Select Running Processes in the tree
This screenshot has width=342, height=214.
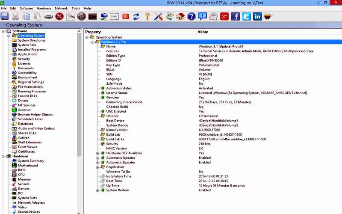(x=32, y=91)
